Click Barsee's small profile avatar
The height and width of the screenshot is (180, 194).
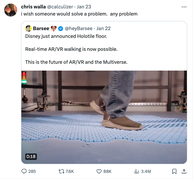pyautogui.click(x=28, y=28)
